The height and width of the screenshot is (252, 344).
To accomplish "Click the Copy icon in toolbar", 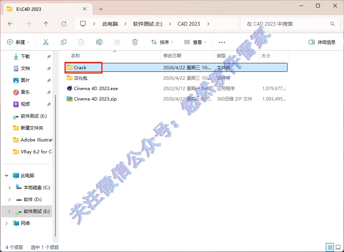I will click(x=63, y=42).
